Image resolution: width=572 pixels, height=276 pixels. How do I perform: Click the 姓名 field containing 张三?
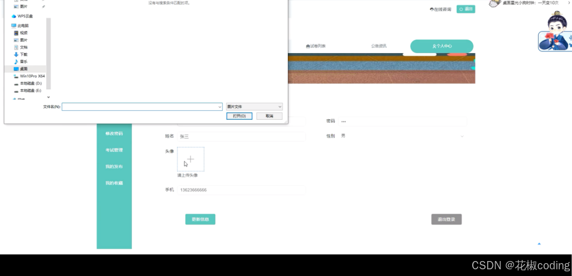(x=241, y=137)
